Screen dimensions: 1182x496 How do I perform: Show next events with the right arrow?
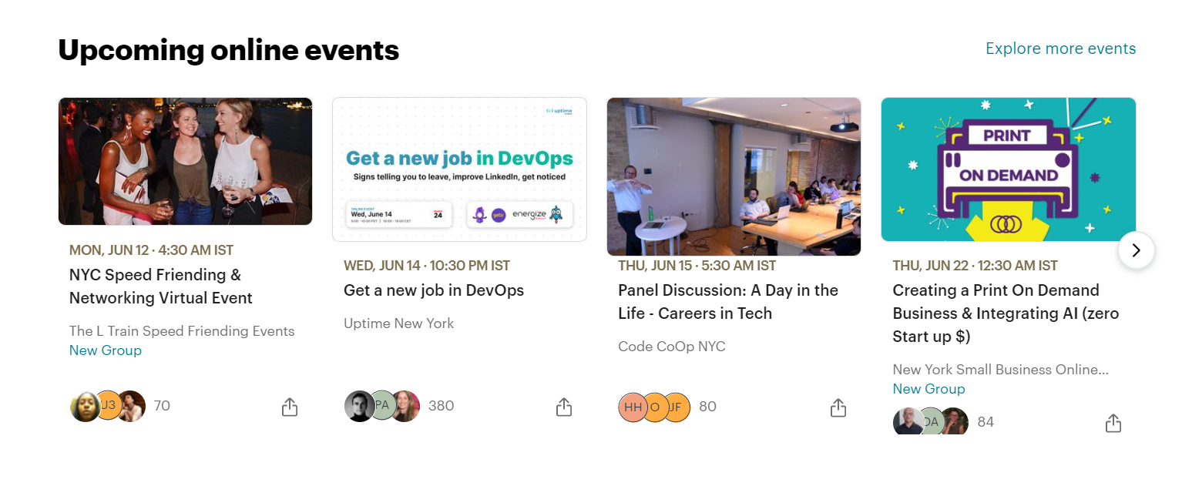click(x=1136, y=250)
